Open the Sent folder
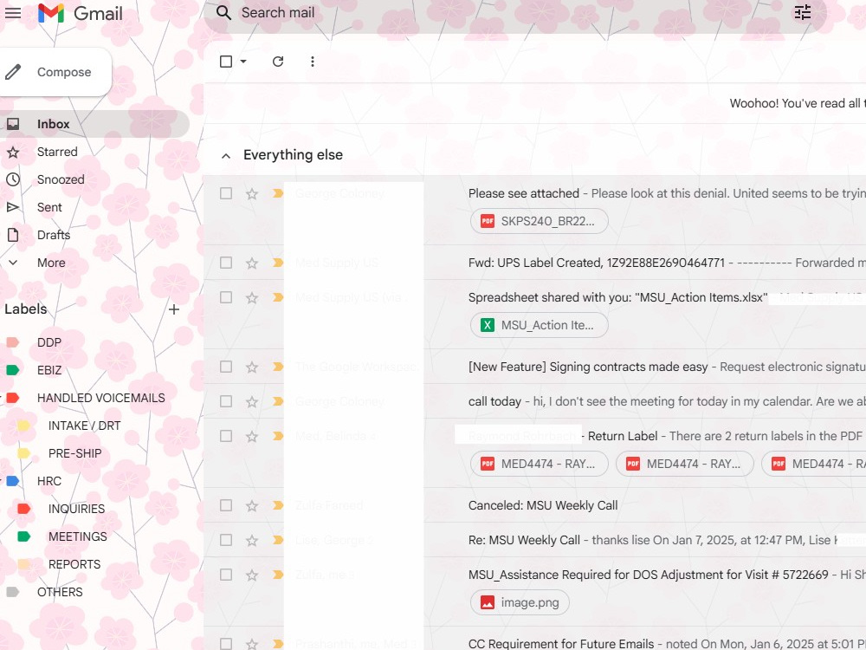 click(49, 207)
